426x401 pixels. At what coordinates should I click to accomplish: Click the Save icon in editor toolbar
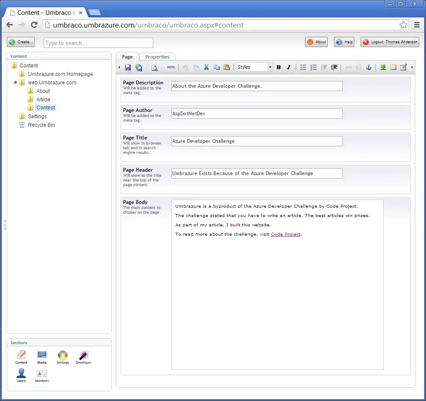click(128, 67)
